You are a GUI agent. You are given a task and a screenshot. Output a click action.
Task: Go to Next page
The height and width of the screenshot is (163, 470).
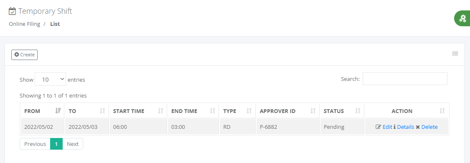pyautogui.click(x=73, y=144)
